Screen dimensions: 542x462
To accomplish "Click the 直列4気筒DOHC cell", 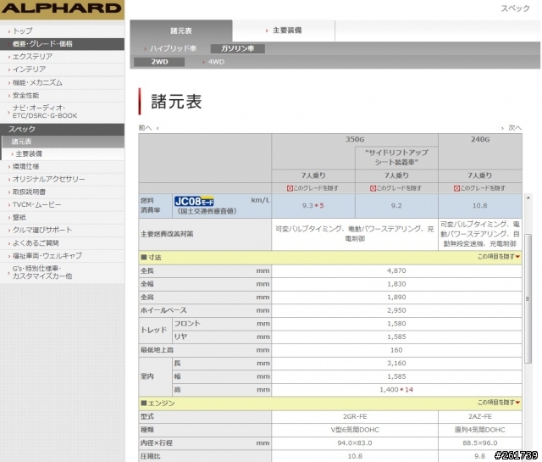I will [x=480, y=430].
